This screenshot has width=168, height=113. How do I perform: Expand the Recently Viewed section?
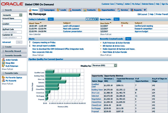(3, 51)
